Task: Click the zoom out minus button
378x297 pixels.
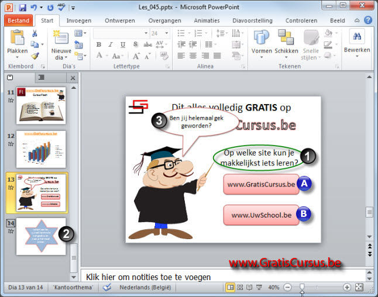Action: [x=287, y=287]
